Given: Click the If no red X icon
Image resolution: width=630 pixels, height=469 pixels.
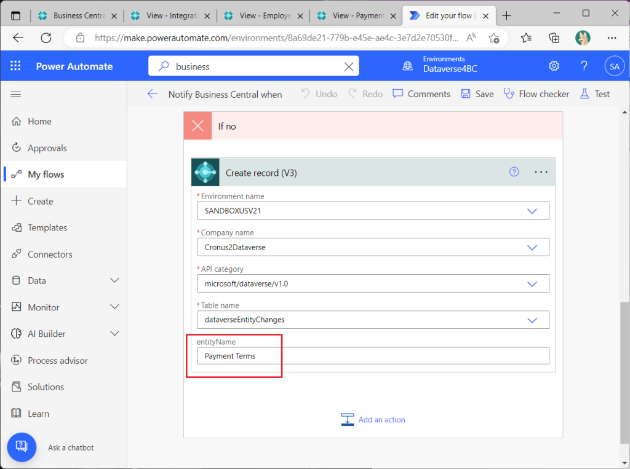Looking at the screenshot, I should pos(197,126).
